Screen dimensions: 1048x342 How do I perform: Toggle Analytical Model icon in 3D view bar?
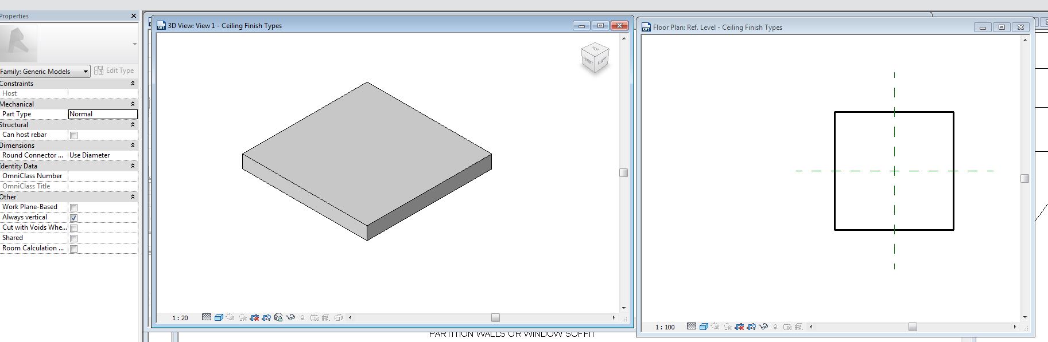coord(326,317)
